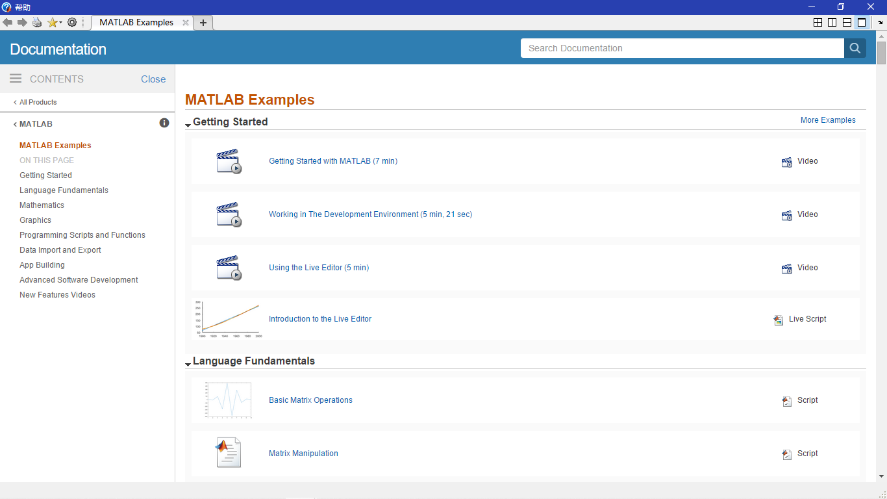Open a new tab with plus button
This screenshot has height=499, width=887.
click(203, 23)
